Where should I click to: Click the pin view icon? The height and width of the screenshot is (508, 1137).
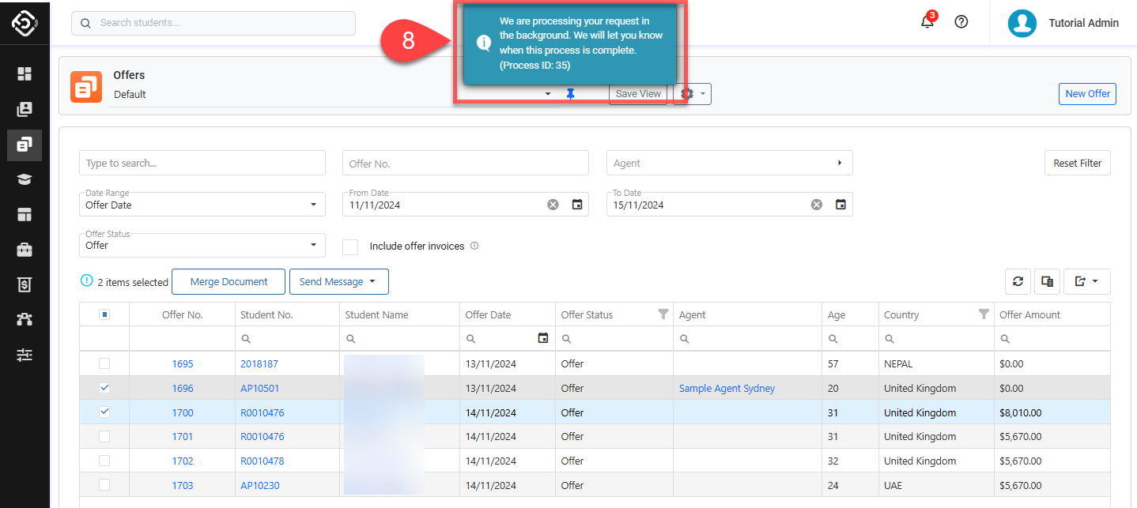(x=570, y=94)
